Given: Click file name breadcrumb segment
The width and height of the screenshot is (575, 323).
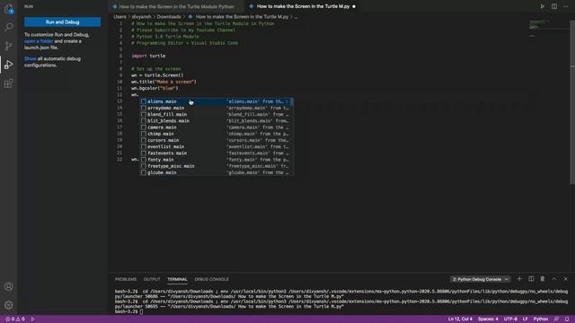Looking at the screenshot, I should tap(242, 17).
